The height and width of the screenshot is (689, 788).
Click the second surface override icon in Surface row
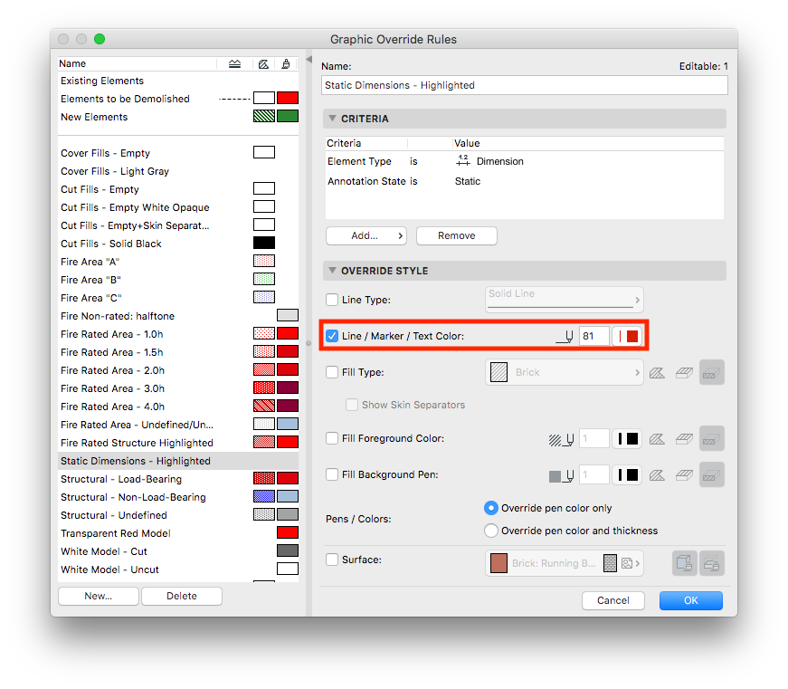click(712, 563)
